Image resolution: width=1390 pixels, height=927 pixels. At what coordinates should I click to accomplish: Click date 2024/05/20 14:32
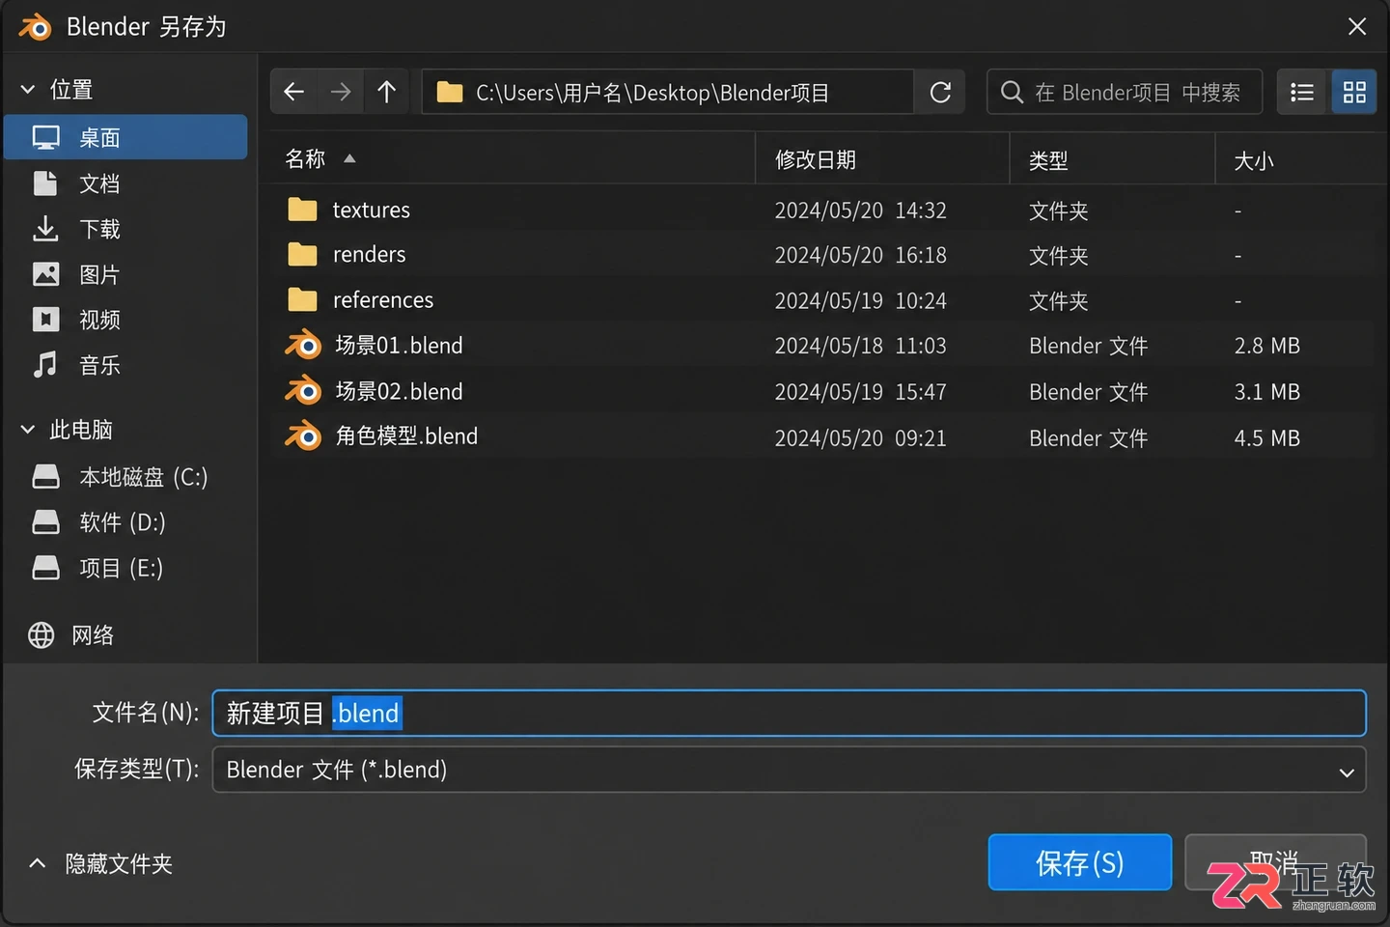point(860,211)
